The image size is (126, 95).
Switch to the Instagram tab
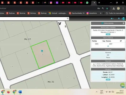pyautogui.click(x=51, y=3)
